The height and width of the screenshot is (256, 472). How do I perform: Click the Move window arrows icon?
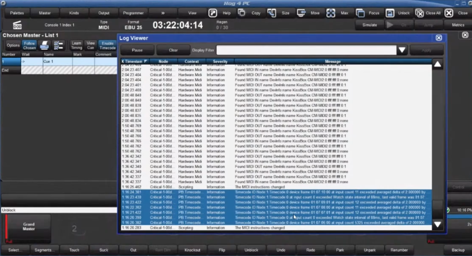click(x=301, y=13)
